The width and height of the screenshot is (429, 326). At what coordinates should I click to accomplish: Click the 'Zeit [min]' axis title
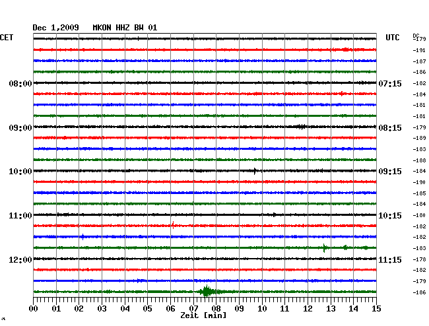(203, 315)
